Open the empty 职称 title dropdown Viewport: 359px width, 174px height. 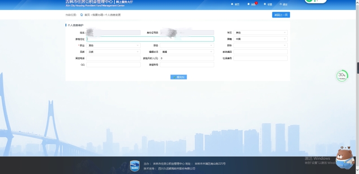(260, 45)
